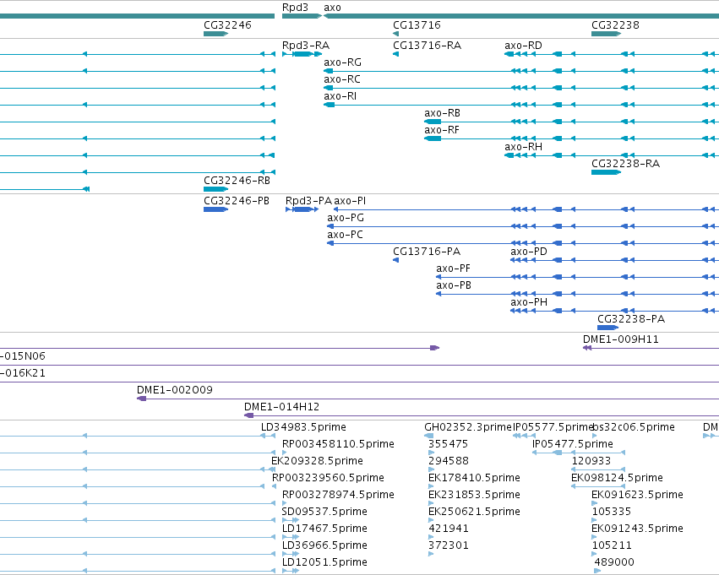
Task: Select EST EK231853.5prime
Action: [x=474, y=495]
